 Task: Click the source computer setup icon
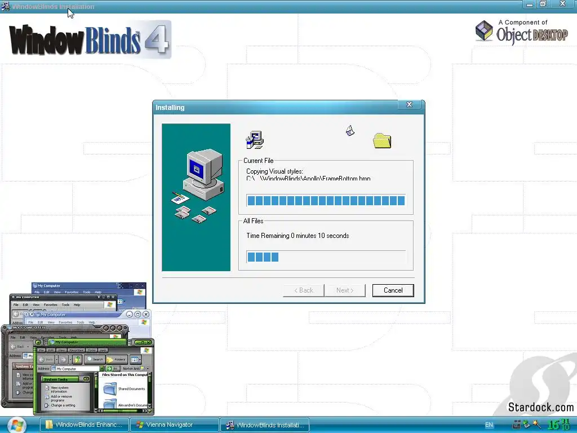click(x=255, y=140)
